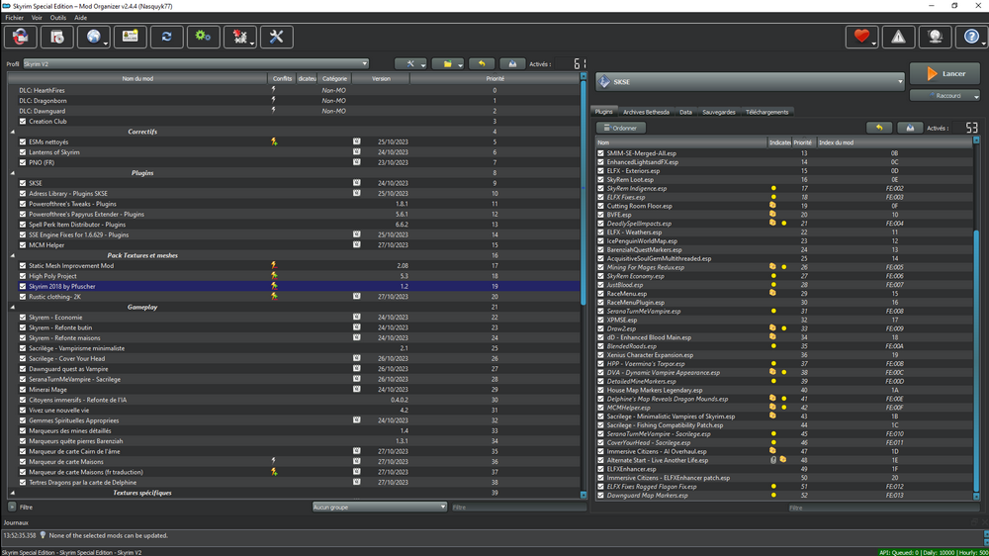Refresh the mod list with refresh icon

166,38
